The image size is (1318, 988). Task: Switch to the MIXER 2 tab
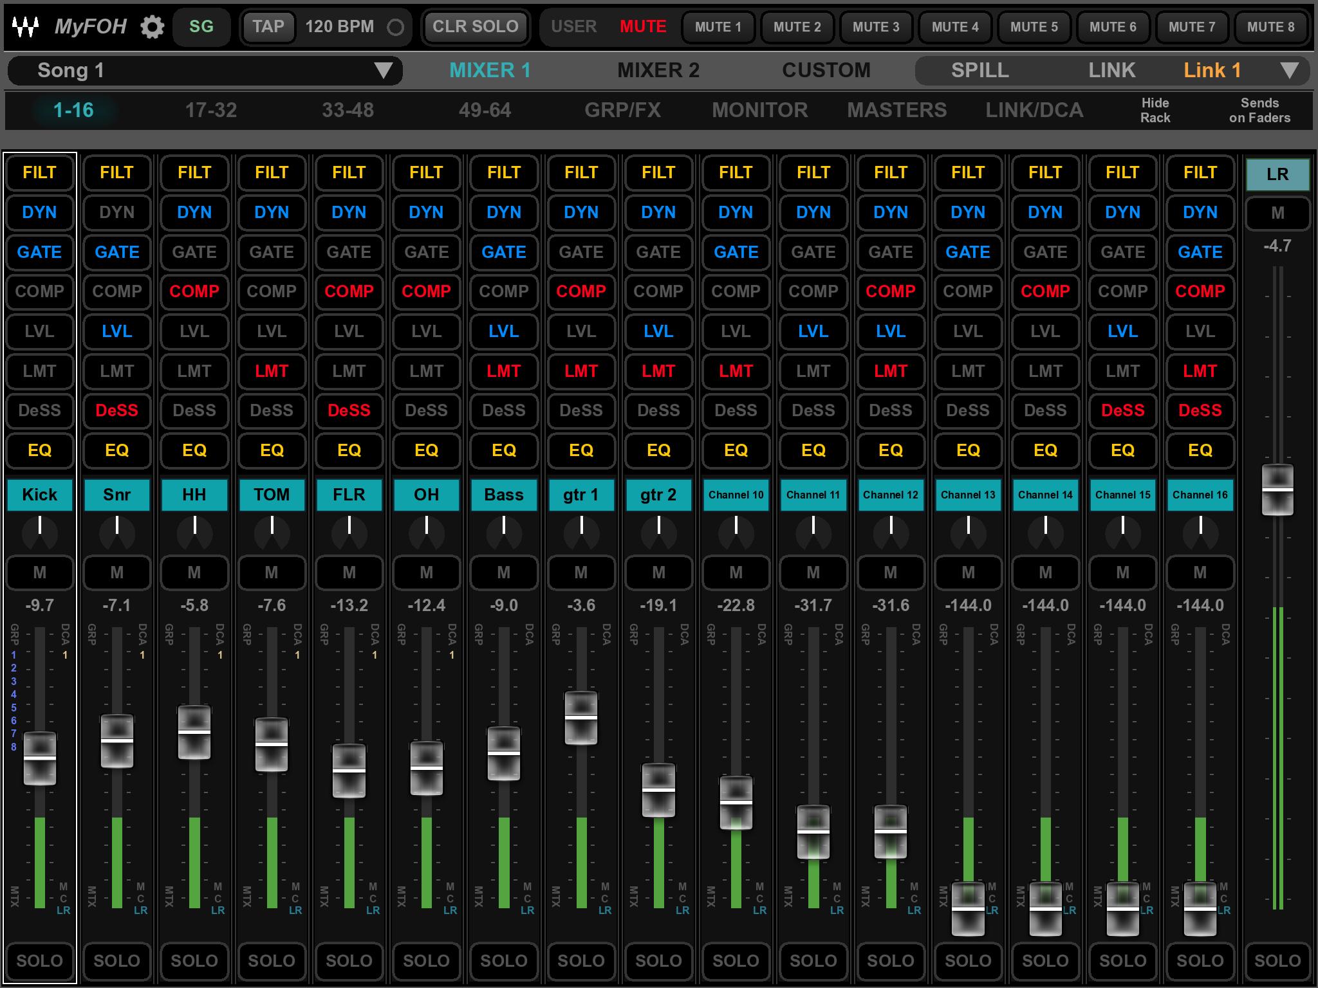(658, 70)
